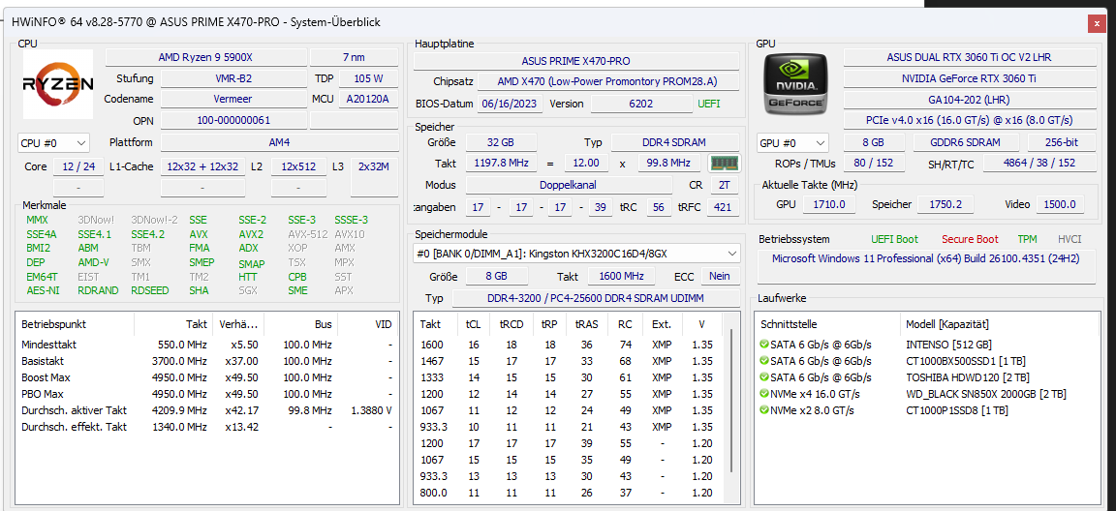Click the status icon beside CT1000BX500SSD1 drive
This screenshot has height=511, width=1116.
tap(764, 361)
